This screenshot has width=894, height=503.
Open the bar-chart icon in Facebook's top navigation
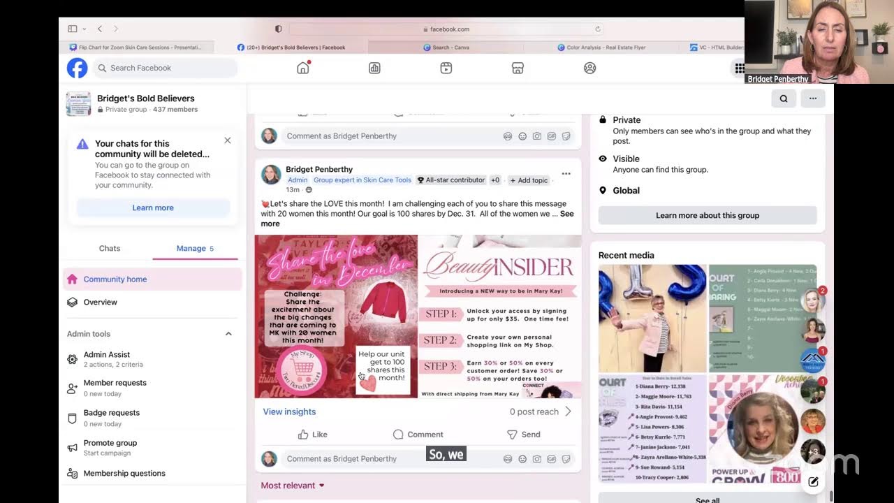pos(374,68)
